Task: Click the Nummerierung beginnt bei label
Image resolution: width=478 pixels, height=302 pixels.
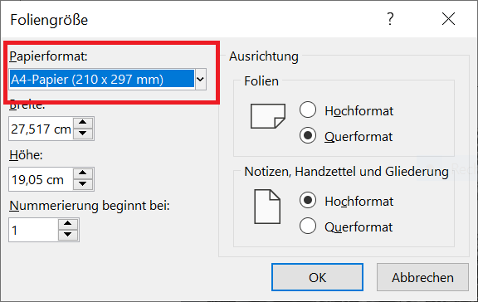Action: click(x=90, y=206)
